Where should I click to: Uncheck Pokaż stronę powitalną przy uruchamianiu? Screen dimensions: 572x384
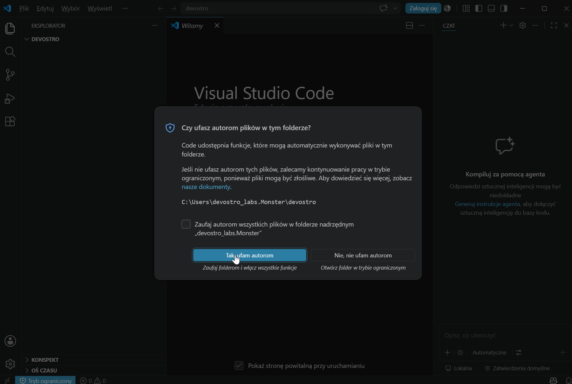239,366
